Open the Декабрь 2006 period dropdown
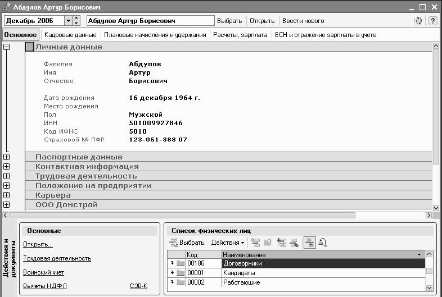 tap(68, 21)
